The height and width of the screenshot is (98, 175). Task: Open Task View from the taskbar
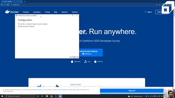click(42, 96)
